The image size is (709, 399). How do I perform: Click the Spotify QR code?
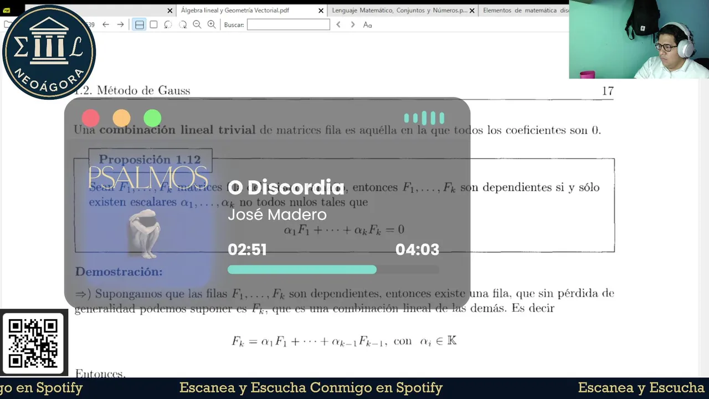(x=33, y=343)
